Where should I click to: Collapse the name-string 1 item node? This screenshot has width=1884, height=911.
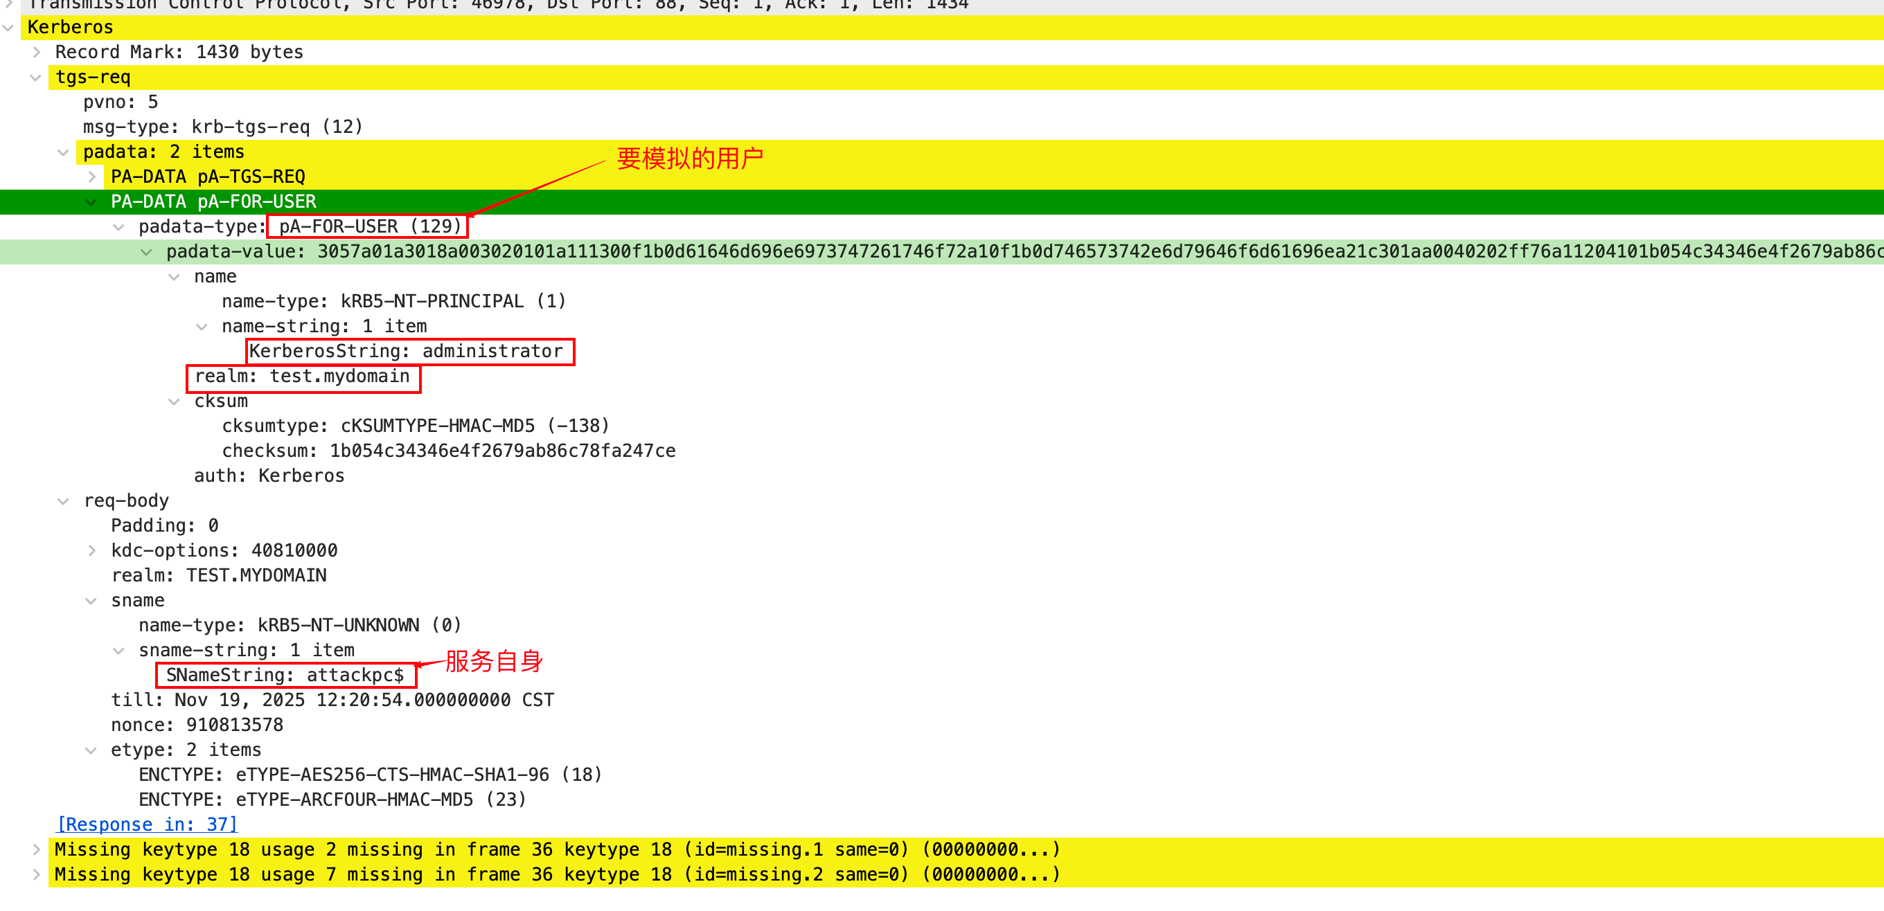[x=202, y=327]
